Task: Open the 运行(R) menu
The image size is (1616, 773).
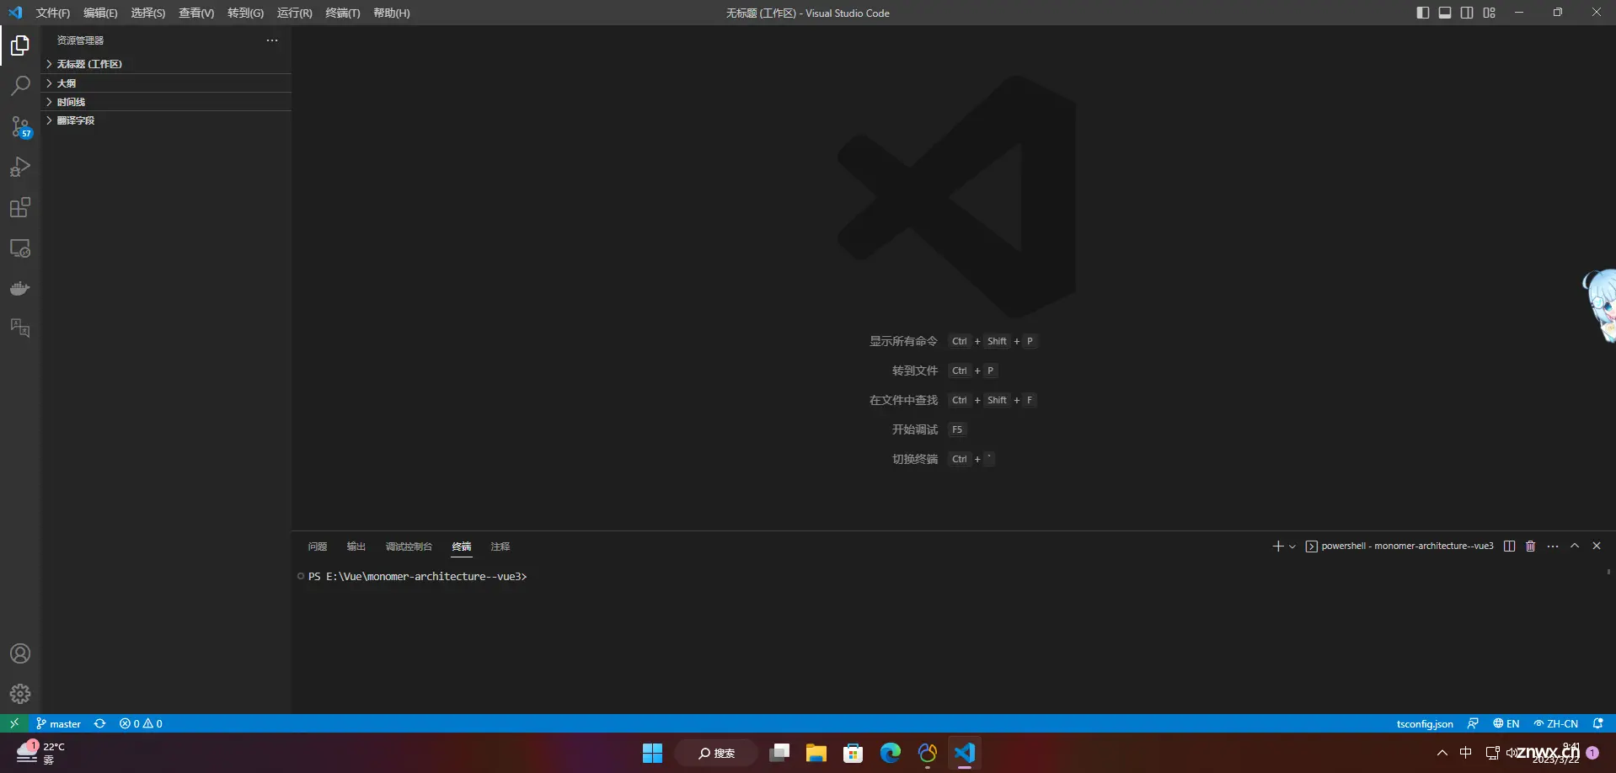Action: pyautogui.click(x=294, y=13)
